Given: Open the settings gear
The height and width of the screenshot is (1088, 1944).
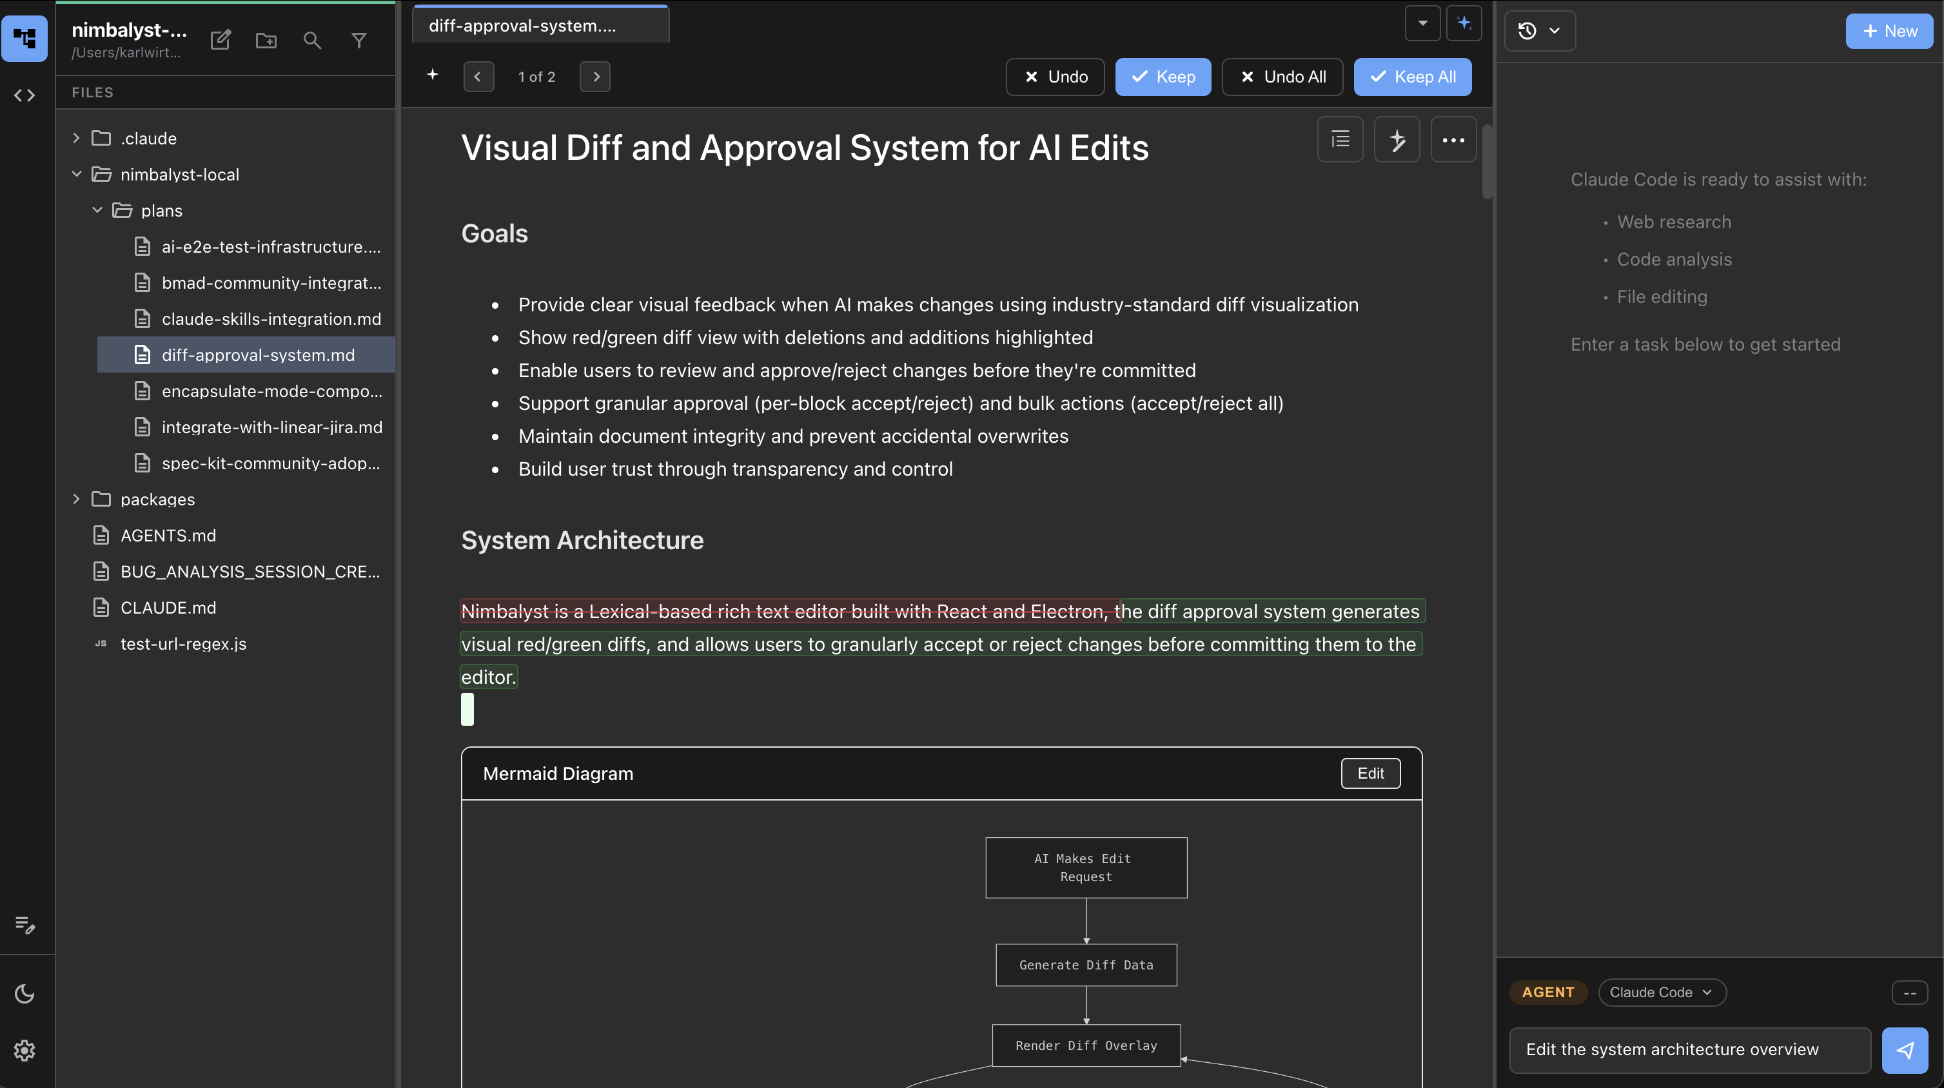Looking at the screenshot, I should click(x=25, y=1049).
